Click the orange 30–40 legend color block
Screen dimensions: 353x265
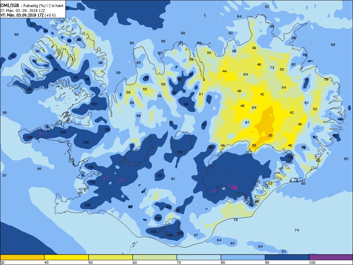pos(22,257)
